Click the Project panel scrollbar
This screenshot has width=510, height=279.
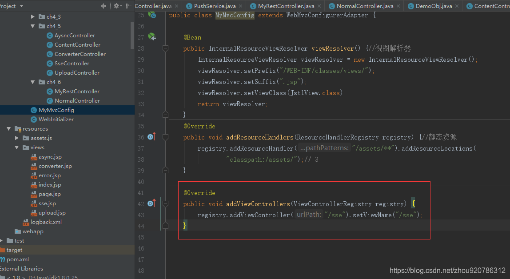pyautogui.click(x=131, y=36)
